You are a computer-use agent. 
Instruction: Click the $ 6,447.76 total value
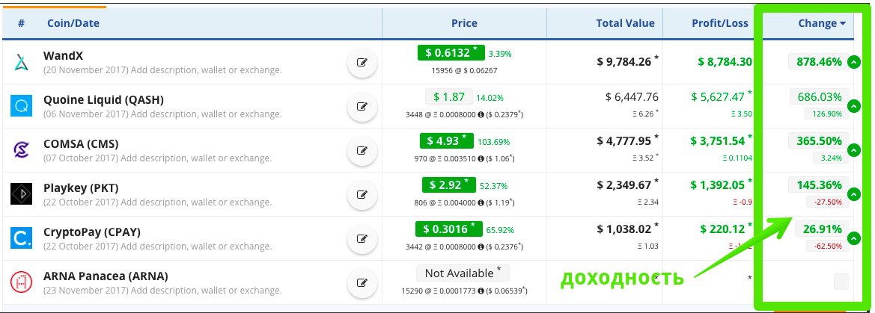point(632,97)
